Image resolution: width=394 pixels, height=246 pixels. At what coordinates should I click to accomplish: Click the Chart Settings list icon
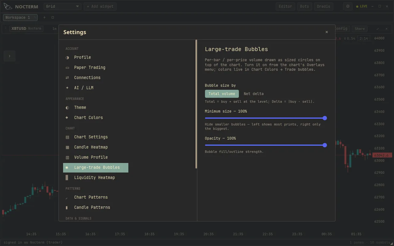click(x=67, y=137)
